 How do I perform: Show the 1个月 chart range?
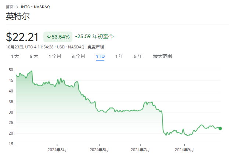coord(55,56)
